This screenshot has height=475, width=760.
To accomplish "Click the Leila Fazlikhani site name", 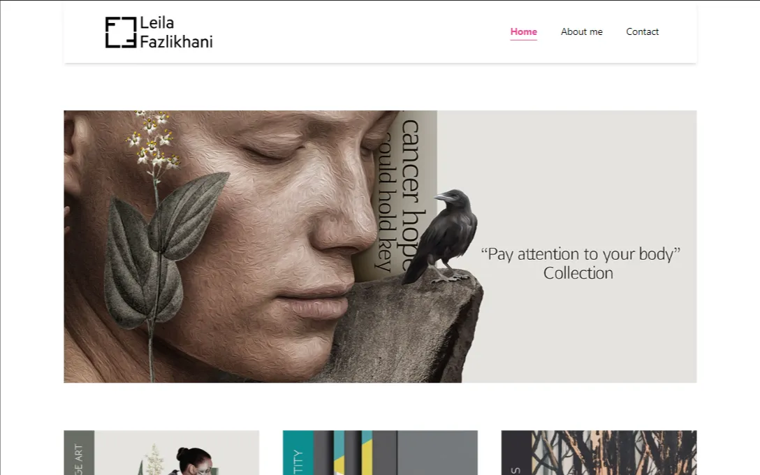I will pos(176,32).
